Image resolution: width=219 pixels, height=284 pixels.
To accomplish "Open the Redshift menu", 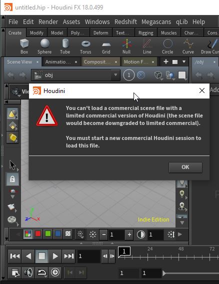I will pyautogui.click(x=125, y=22).
